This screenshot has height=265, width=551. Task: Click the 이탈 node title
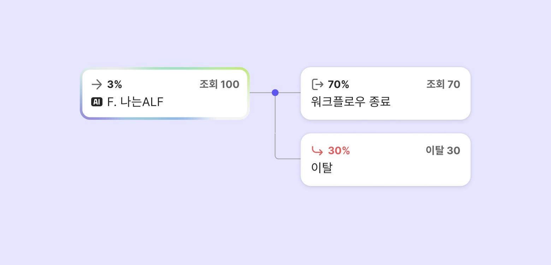(x=322, y=168)
